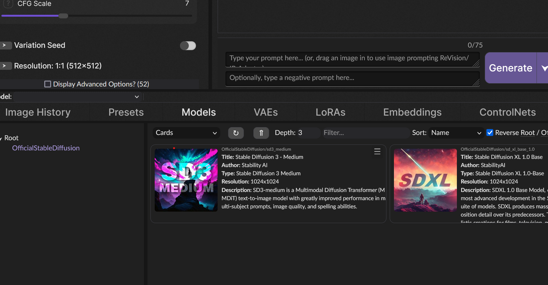Open the LoRAs tab
Viewport: 548px width, 285px height.
point(330,112)
